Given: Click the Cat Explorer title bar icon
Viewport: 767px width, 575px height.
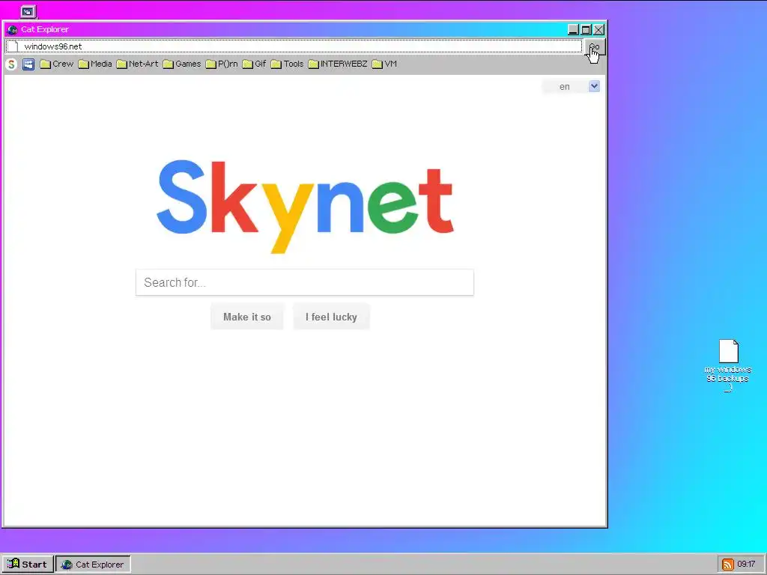Looking at the screenshot, I should pos(13,29).
